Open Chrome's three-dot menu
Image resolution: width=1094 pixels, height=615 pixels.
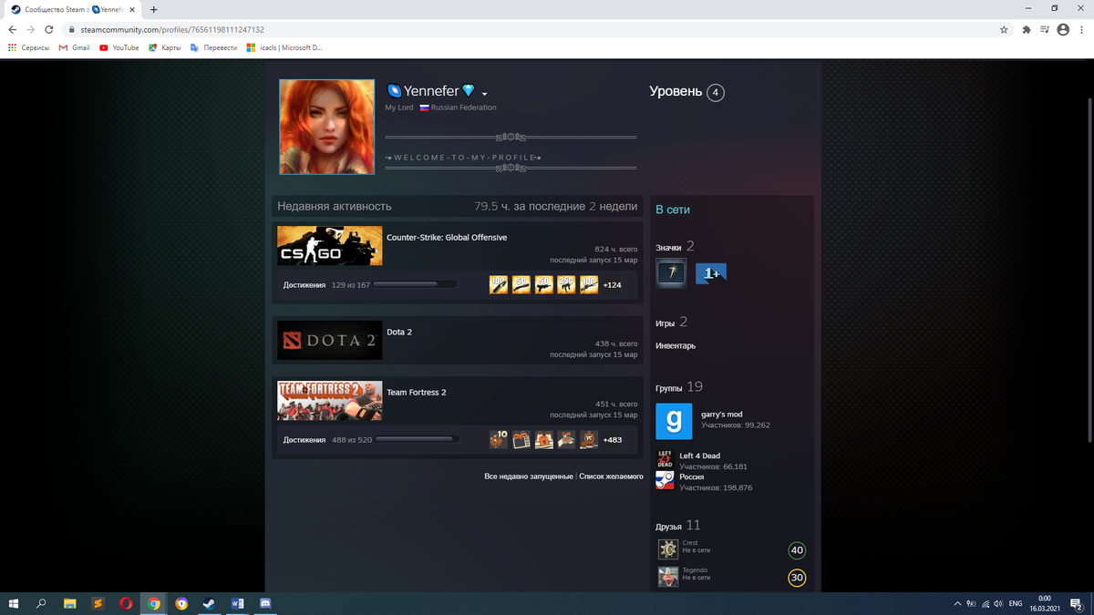tap(1082, 29)
